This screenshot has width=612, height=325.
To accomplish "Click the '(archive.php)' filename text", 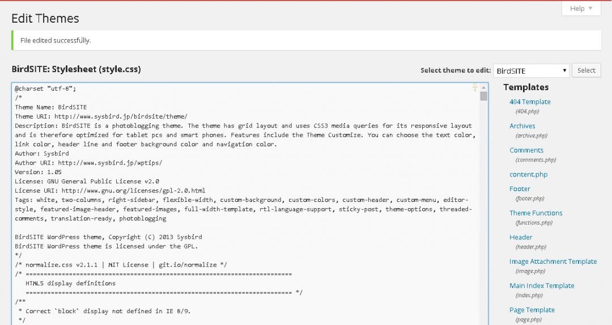I will point(531,136).
